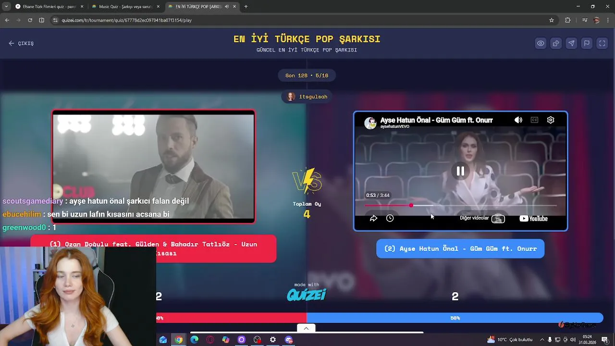Open a new browser tab
Image resolution: width=615 pixels, height=346 pixels.
coord(246,7)
